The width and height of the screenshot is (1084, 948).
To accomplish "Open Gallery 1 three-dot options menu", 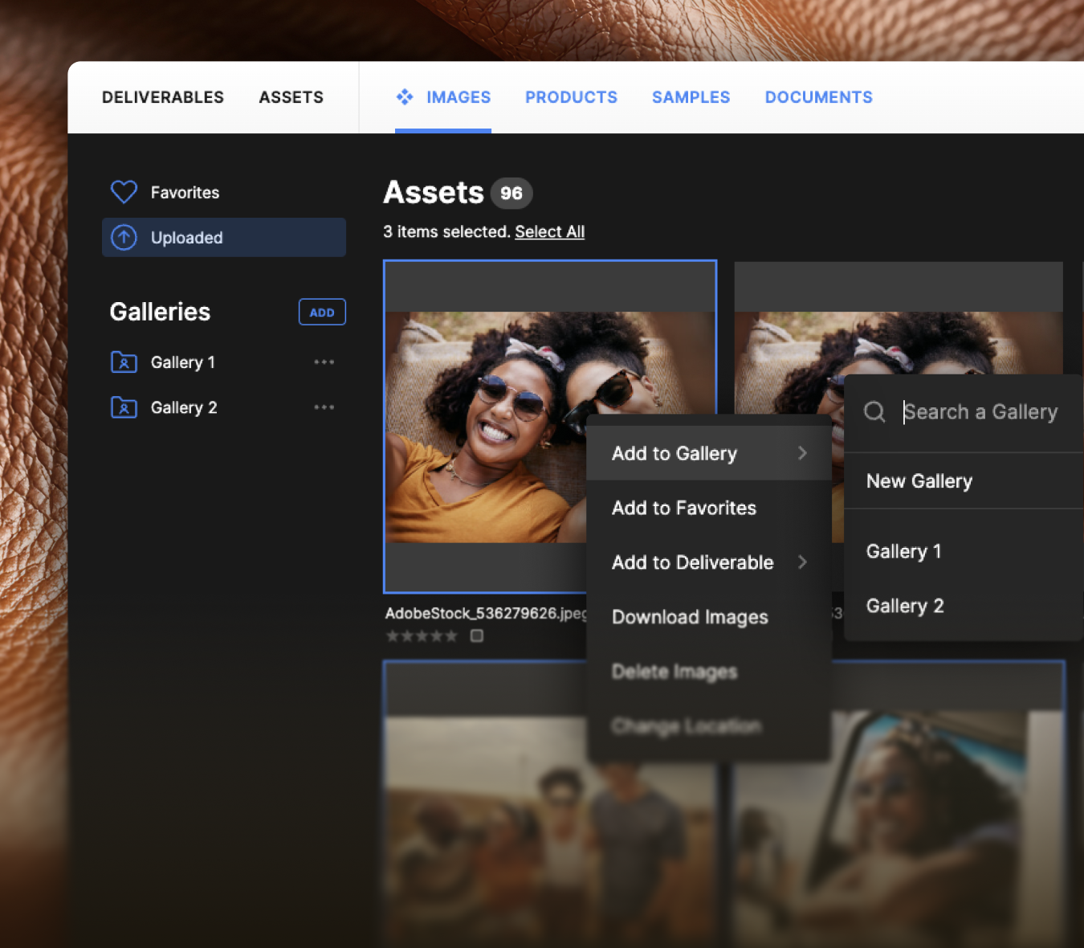I will pyautogui.click(x=324, y=362).
